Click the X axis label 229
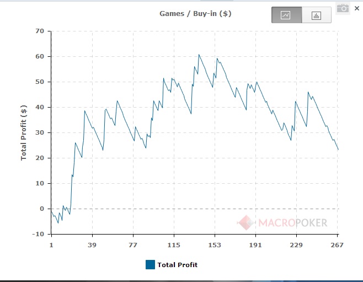This screenshot has width=363, height=282. [x=296, y=245]
